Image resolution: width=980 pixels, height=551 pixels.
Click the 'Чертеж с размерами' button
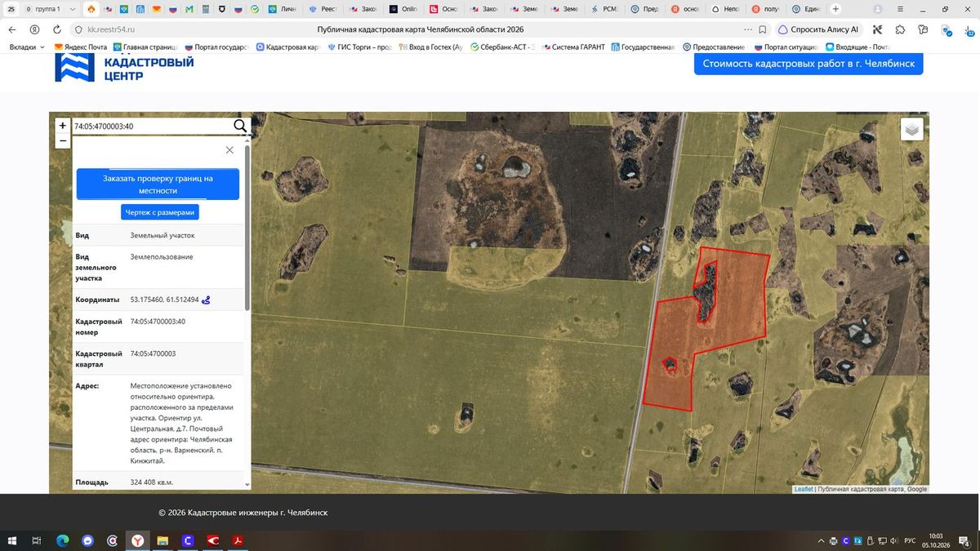click(x=160, y=212)
